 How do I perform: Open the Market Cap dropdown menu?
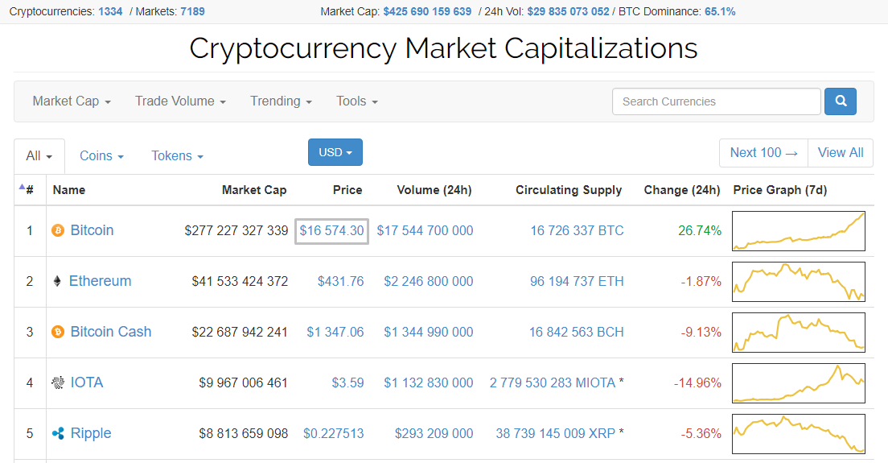pyautogui.click(x=72, y=101)
